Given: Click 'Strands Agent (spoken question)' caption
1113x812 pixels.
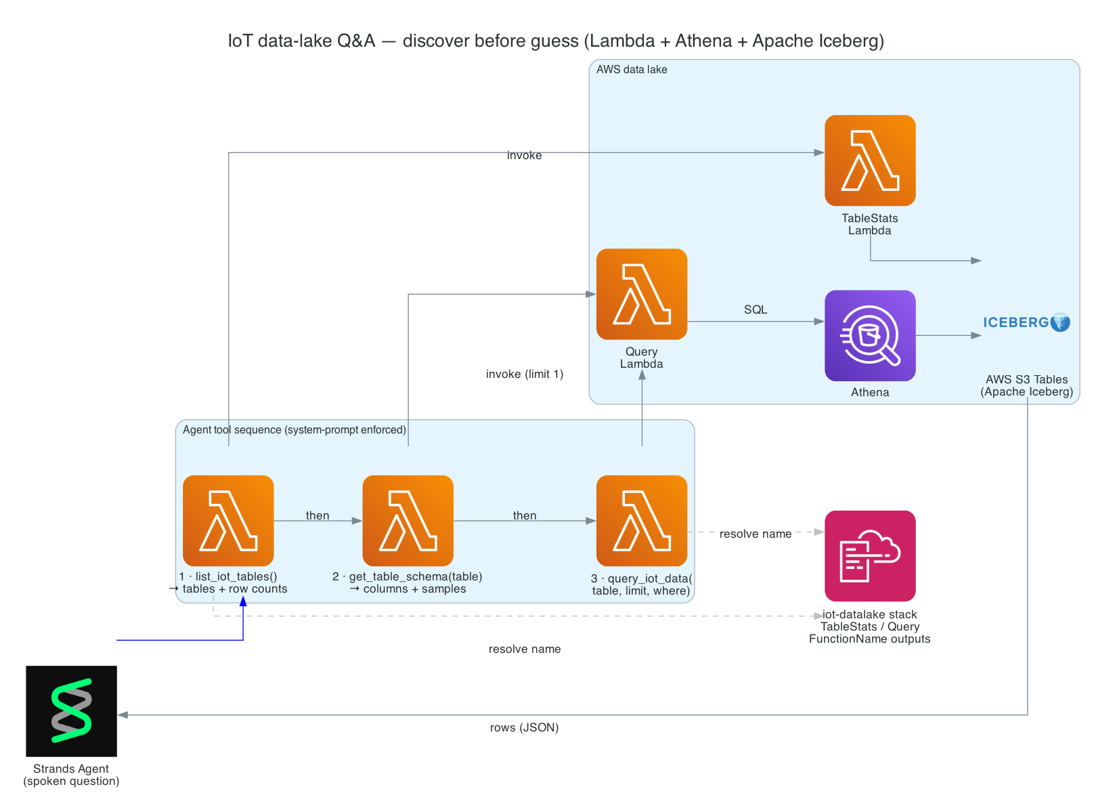Looking at the screenshot, I should [x=71, y=775].
